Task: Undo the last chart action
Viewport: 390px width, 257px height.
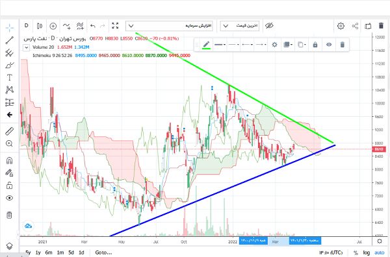Action: tap(93, 26)
